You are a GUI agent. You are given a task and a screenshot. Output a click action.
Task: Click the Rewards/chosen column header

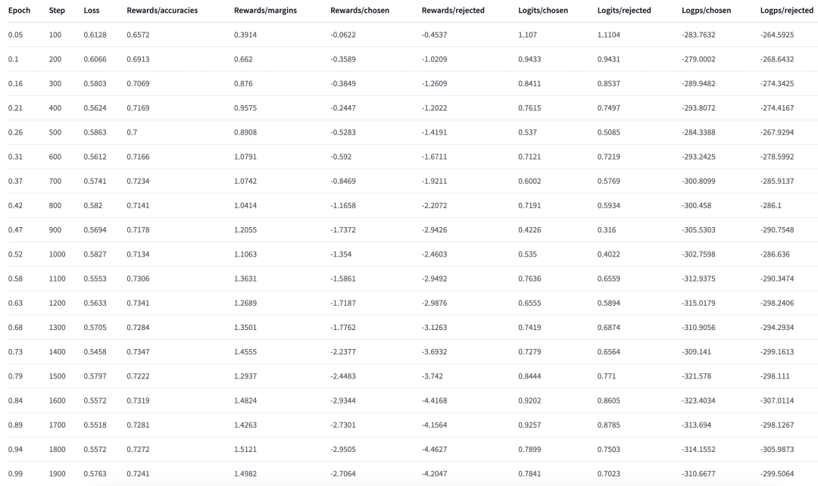tap(360, 11)
